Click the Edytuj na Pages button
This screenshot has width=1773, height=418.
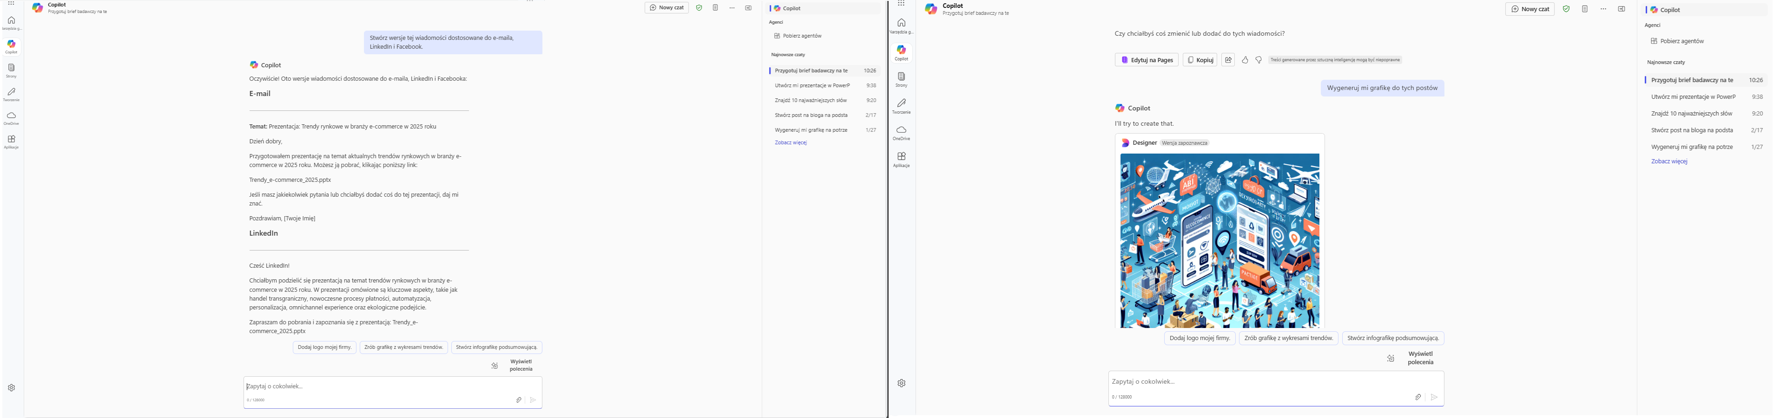(x=1146, y=60)
